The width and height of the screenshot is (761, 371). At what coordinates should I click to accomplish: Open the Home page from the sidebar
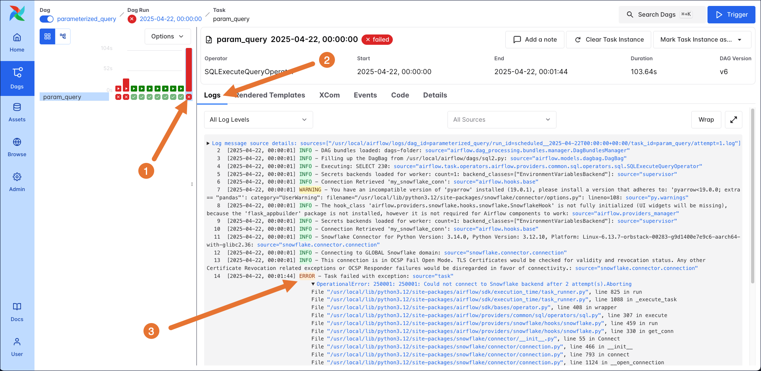17,42
